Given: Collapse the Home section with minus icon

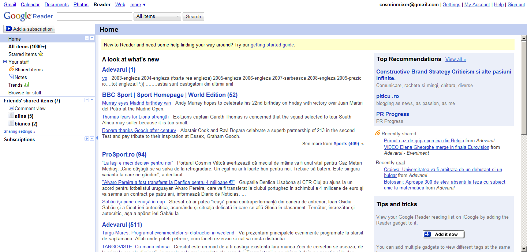Looking at the screenshot, I should tap(87, 38).
